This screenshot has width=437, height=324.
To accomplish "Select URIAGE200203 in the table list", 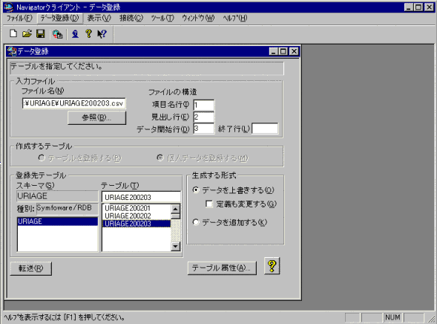I will 137,224.
